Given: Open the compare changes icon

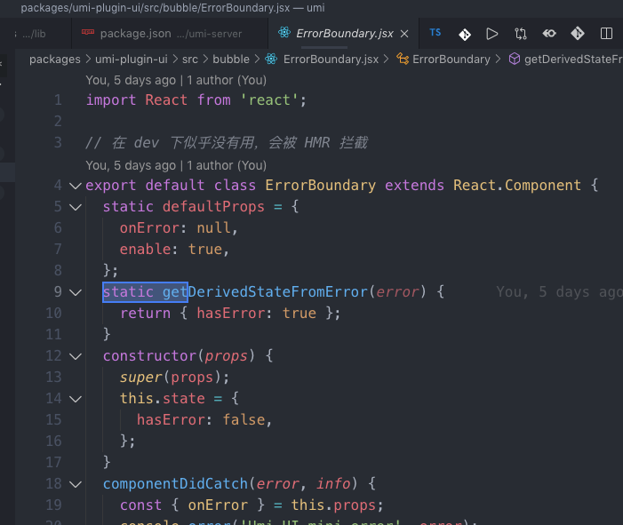Looking at the screenshot, I should pyautogui.click(x=521, y=34).
